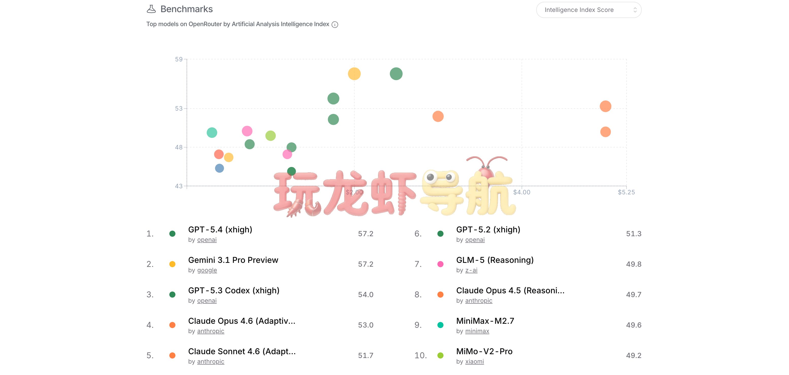Image resolution: width=789 pixels, height=375 pixels.
Task: Select the MiniMax-M2.7 model name
Action: (x=485, y=321)
